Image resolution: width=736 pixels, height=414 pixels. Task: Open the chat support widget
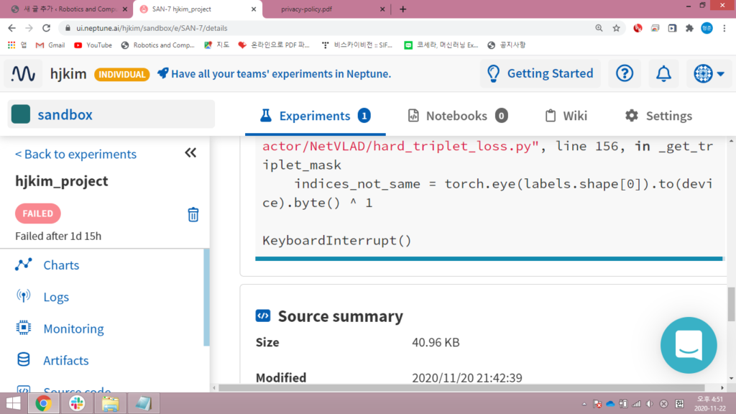point(688,345)
